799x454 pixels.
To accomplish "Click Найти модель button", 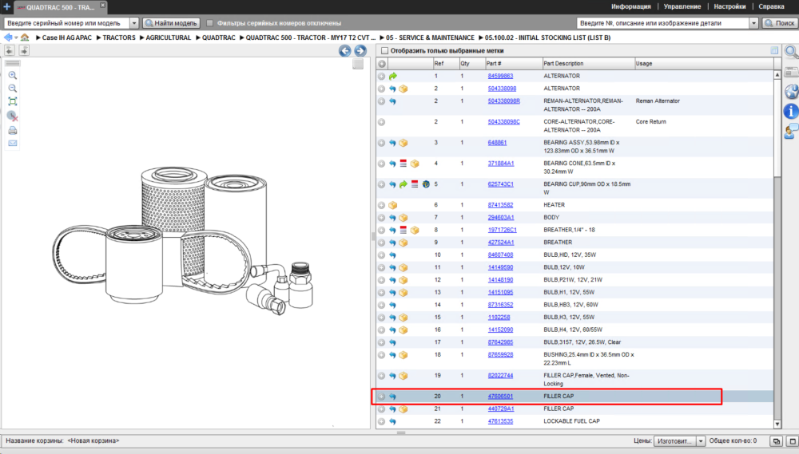I will pyautogui.click(x=171, y=23).
